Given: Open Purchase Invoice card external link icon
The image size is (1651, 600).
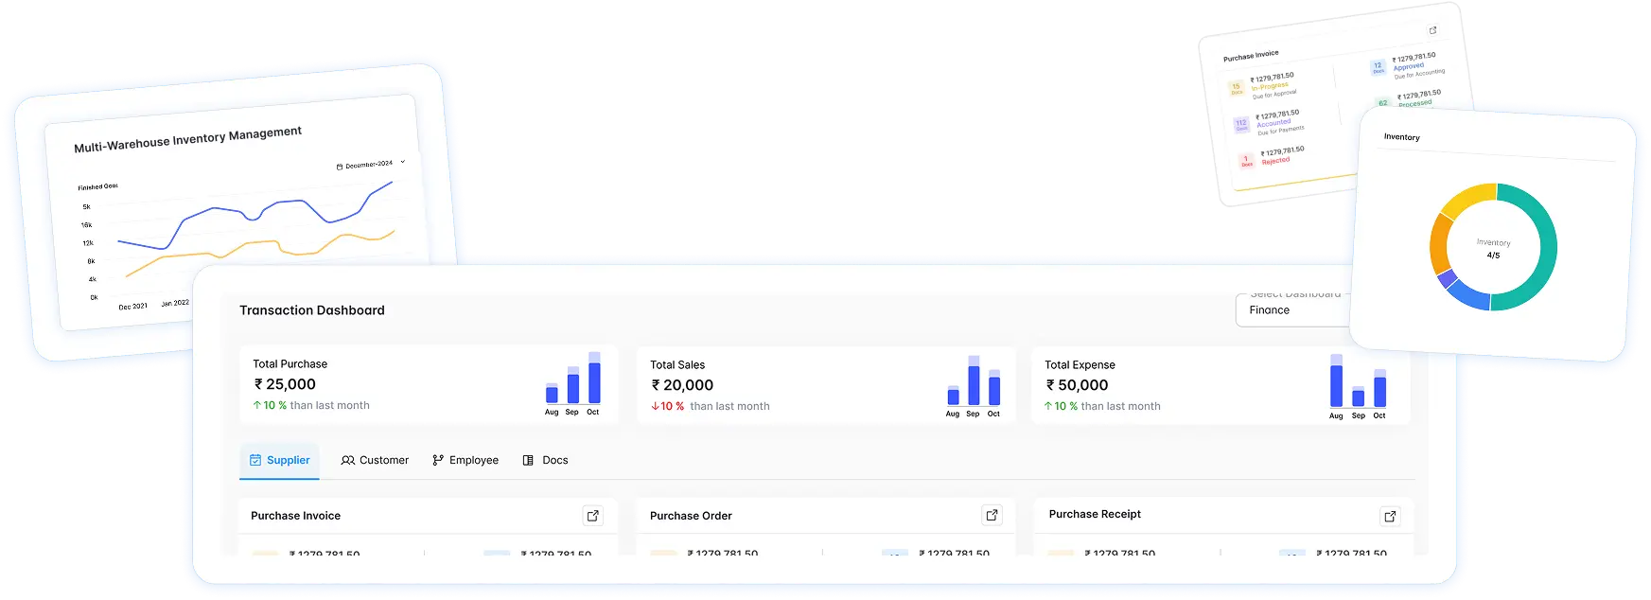Looking at the screenshot, I should coord(592,516).
